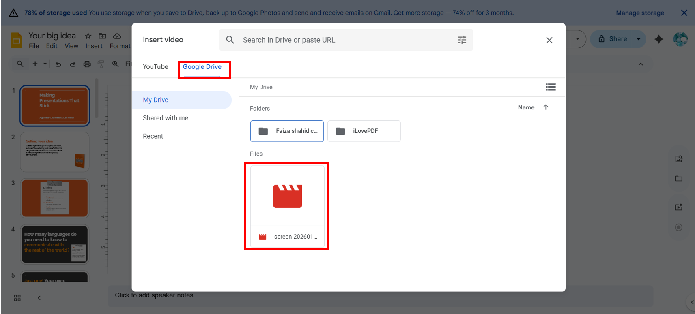The height and width of the screenshot is (314, 695).
Task: Open the image search side panel icon
Action: tap(678, 159)
